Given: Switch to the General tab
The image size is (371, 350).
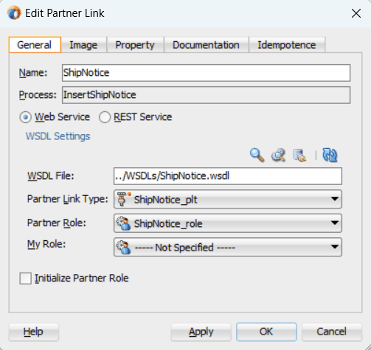Looking at the screenshot, I should click(35, 45).
